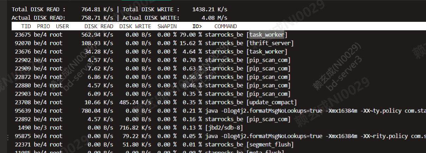Click TID 23676 thread entry
Viewport: 426px width, 153px height.
[23, 51]
